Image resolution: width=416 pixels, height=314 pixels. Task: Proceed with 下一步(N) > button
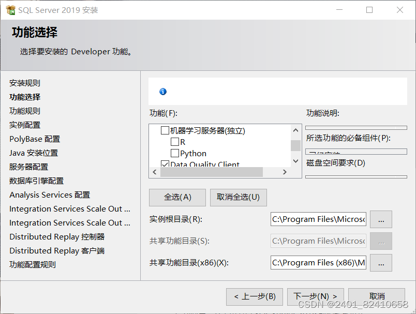click(316, 296)
